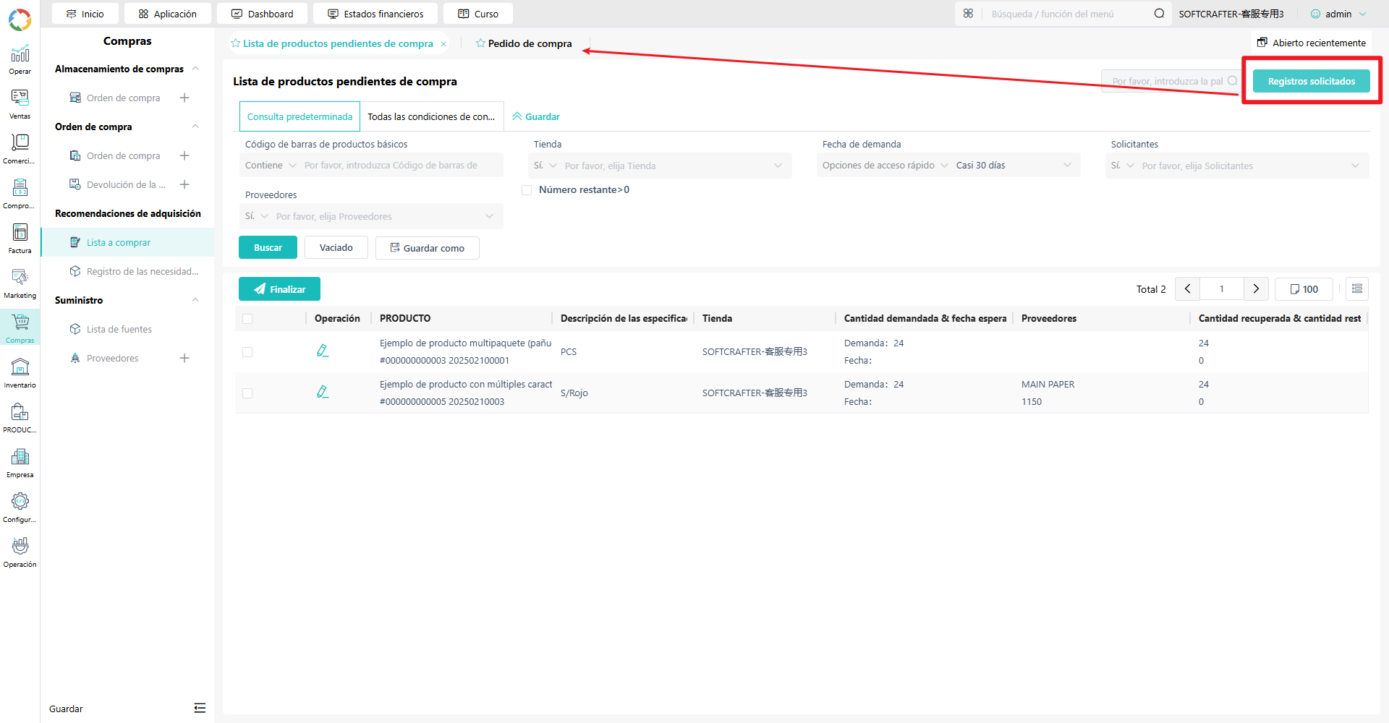Image resolution: width=1389 pixels, height=723 pixels.
Task: Open the Configuración gear icon
Action: [x=20, y=507]
